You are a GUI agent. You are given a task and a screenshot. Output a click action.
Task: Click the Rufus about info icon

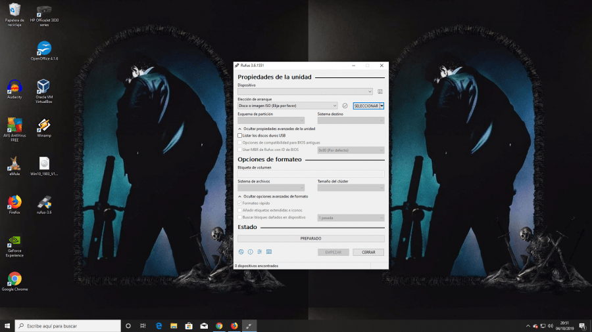tap(251, 252)
